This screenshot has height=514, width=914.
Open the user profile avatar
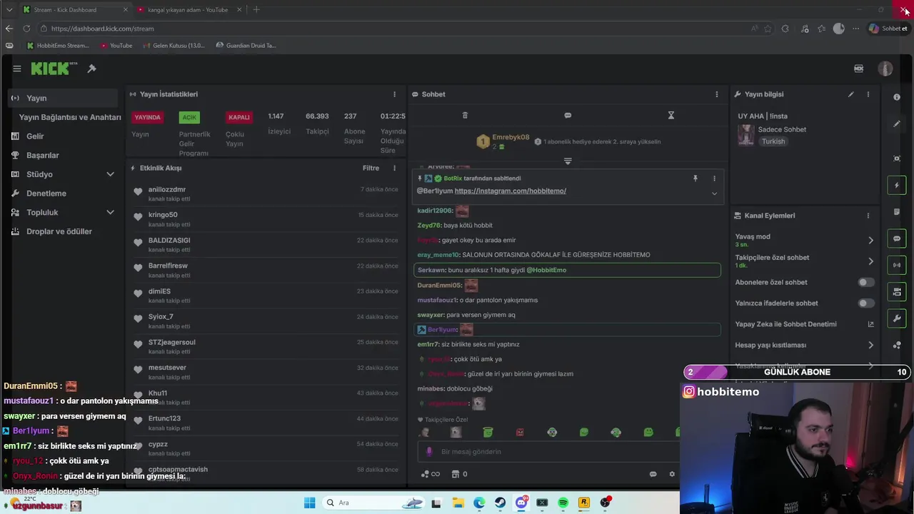[x=885, y=69]
